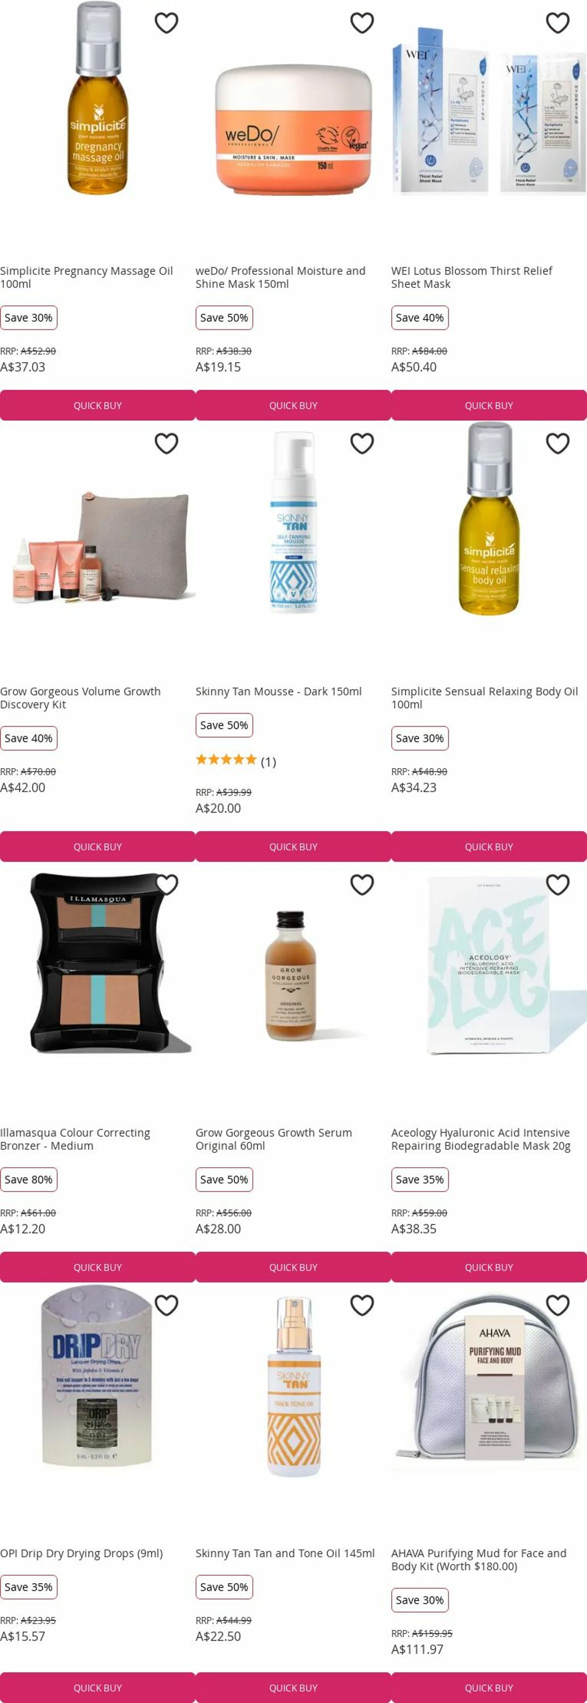
Task: Toggle wishlist heart for Sensual Relaxing Body Oil
Action: tap(558, 443)
